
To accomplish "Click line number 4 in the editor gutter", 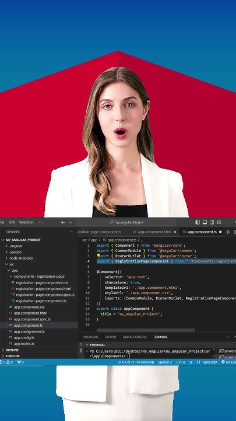I will point(89,261).
